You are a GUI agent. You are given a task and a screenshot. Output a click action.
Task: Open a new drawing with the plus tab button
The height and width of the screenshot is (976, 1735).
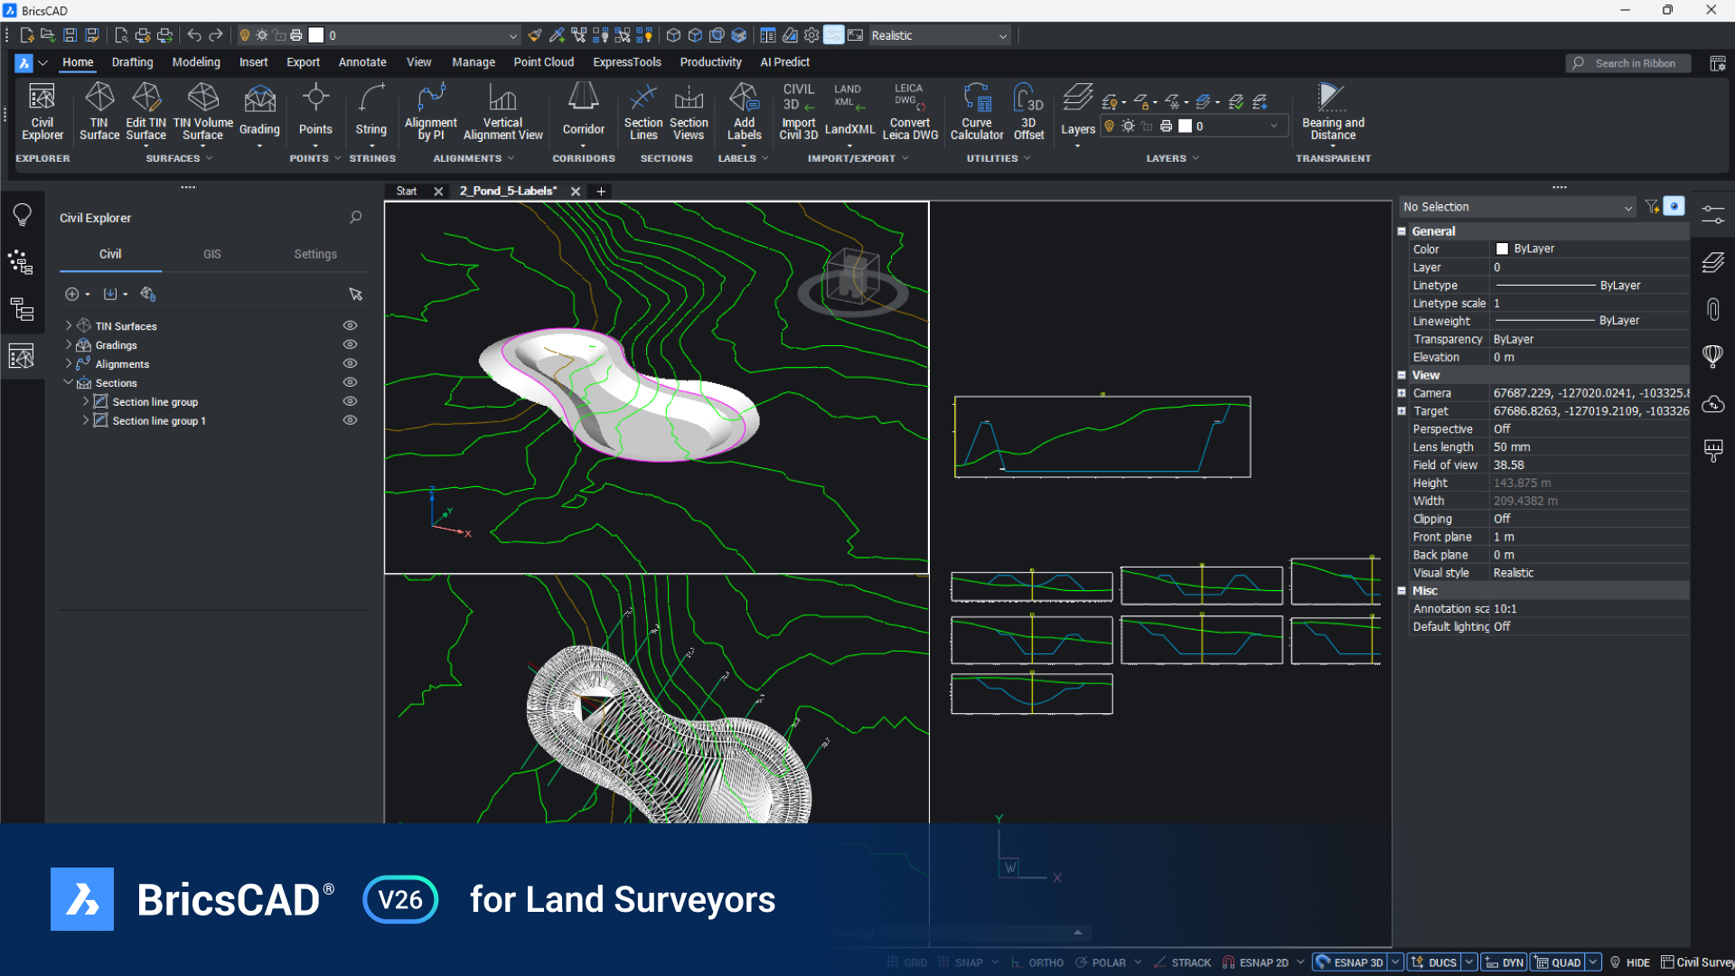click(600, 191)
